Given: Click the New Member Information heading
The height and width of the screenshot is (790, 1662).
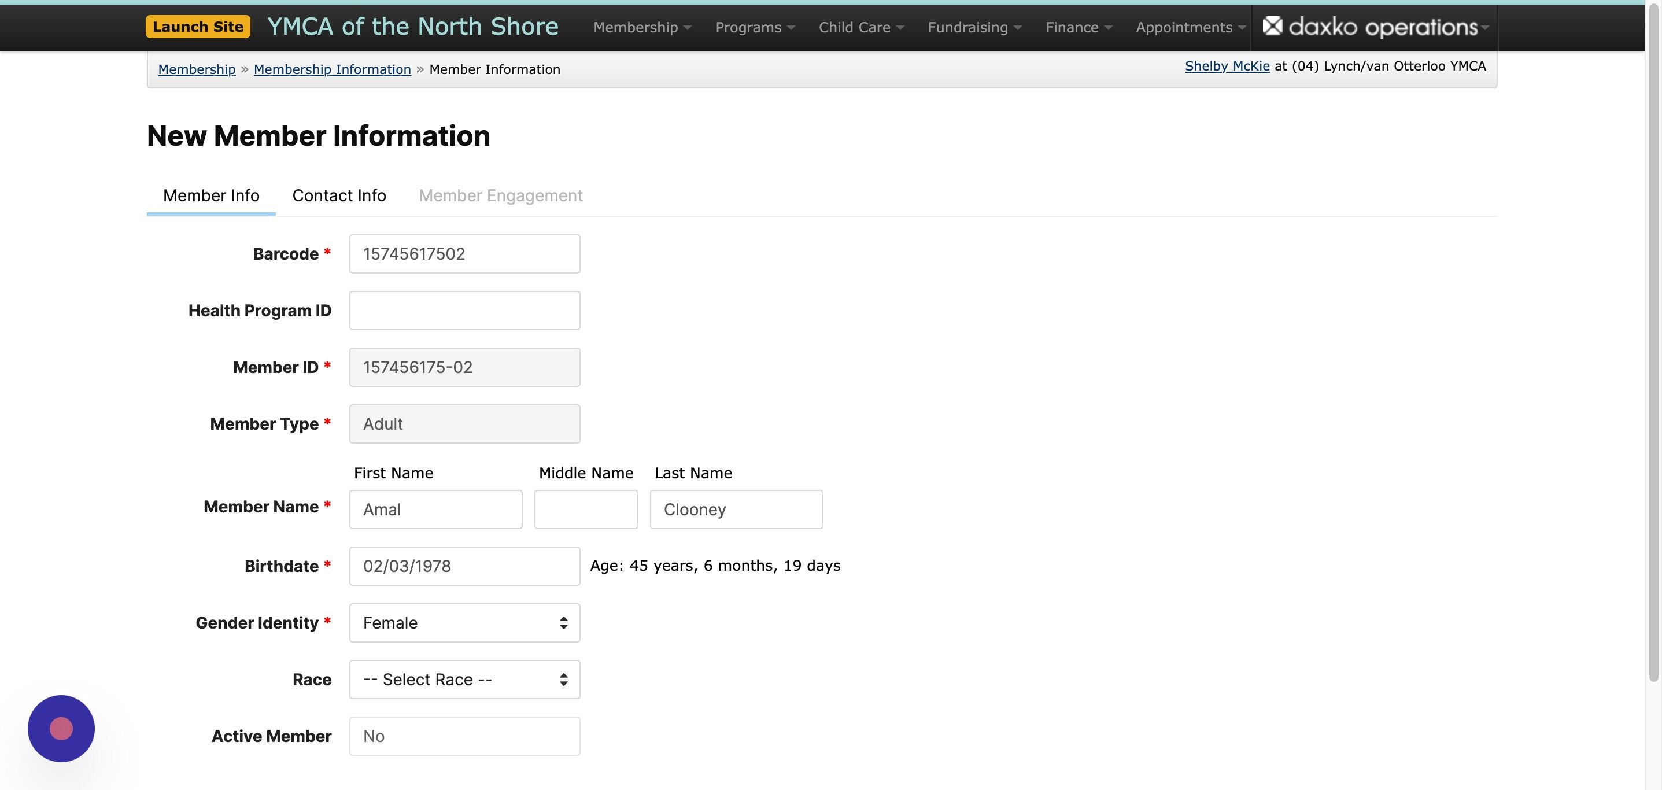Looking at the screenshot, I should pyautogui.click(x=318, y=135).
